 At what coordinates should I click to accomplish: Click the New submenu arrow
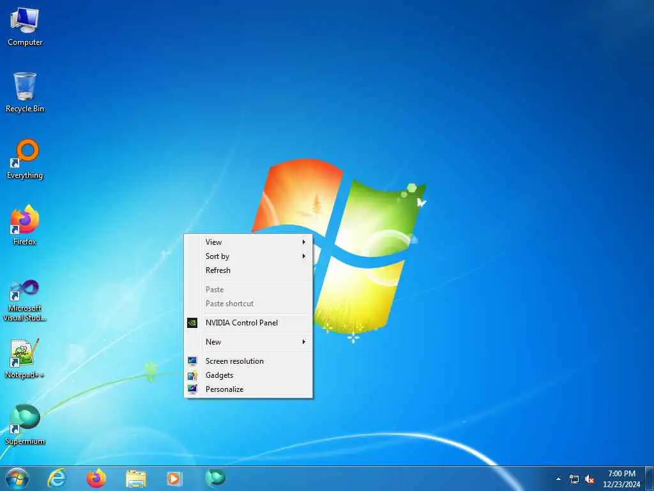pyautogui.click(x=304, y=342)
